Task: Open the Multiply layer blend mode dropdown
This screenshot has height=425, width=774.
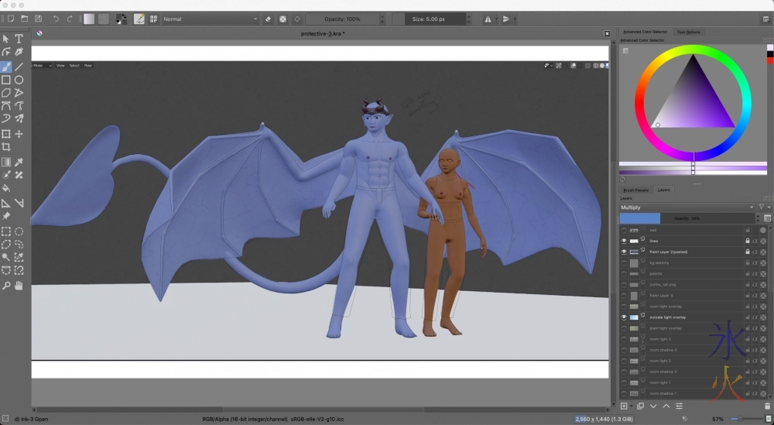Action: [x=686, y=207]
